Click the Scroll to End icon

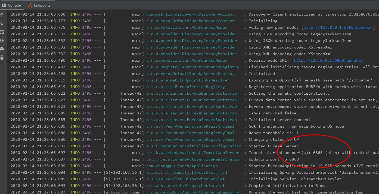tap(2, 40)
